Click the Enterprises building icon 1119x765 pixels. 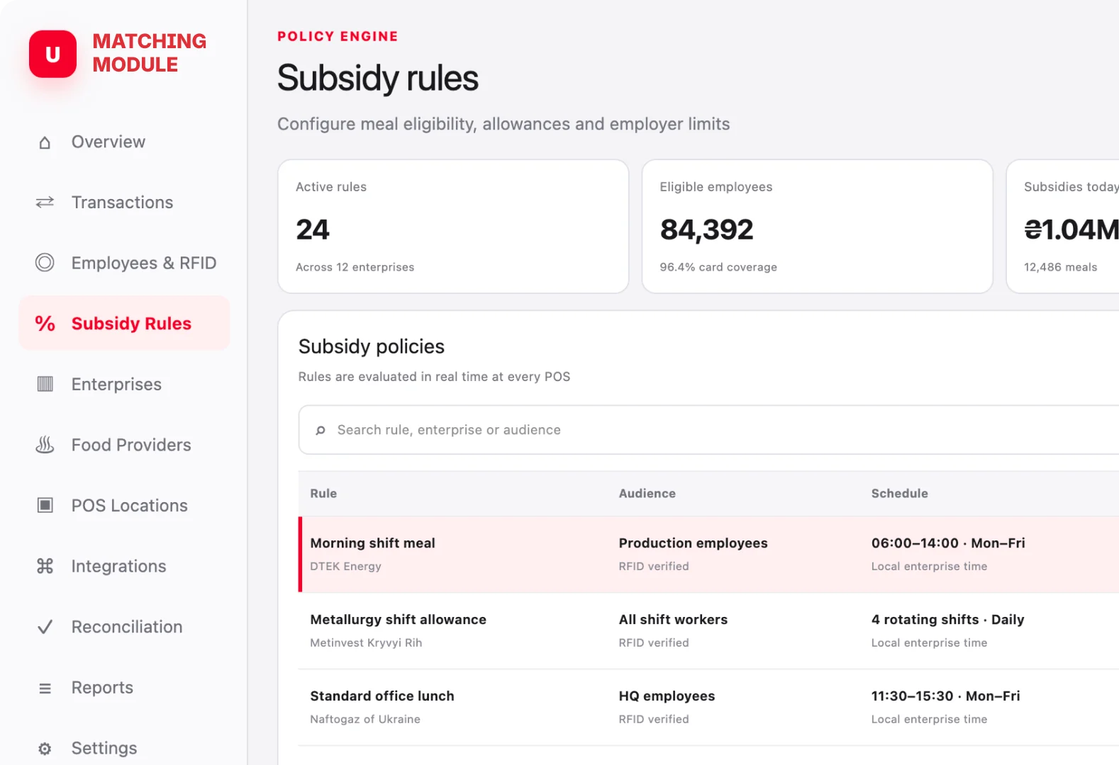coord(45,384)
